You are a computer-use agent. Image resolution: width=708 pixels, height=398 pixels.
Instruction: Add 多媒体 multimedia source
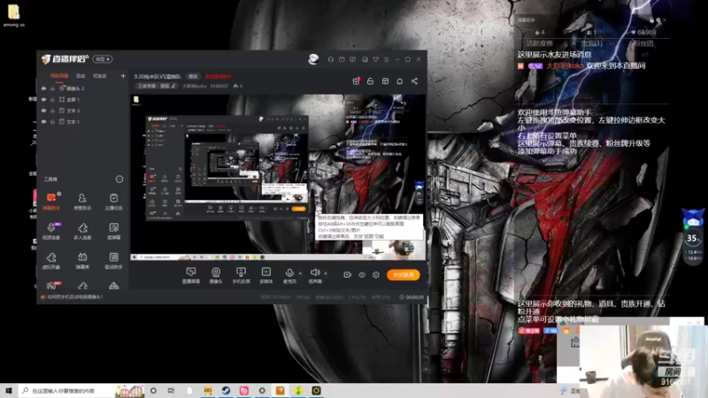pyautogui.click(x=266, y=275)
